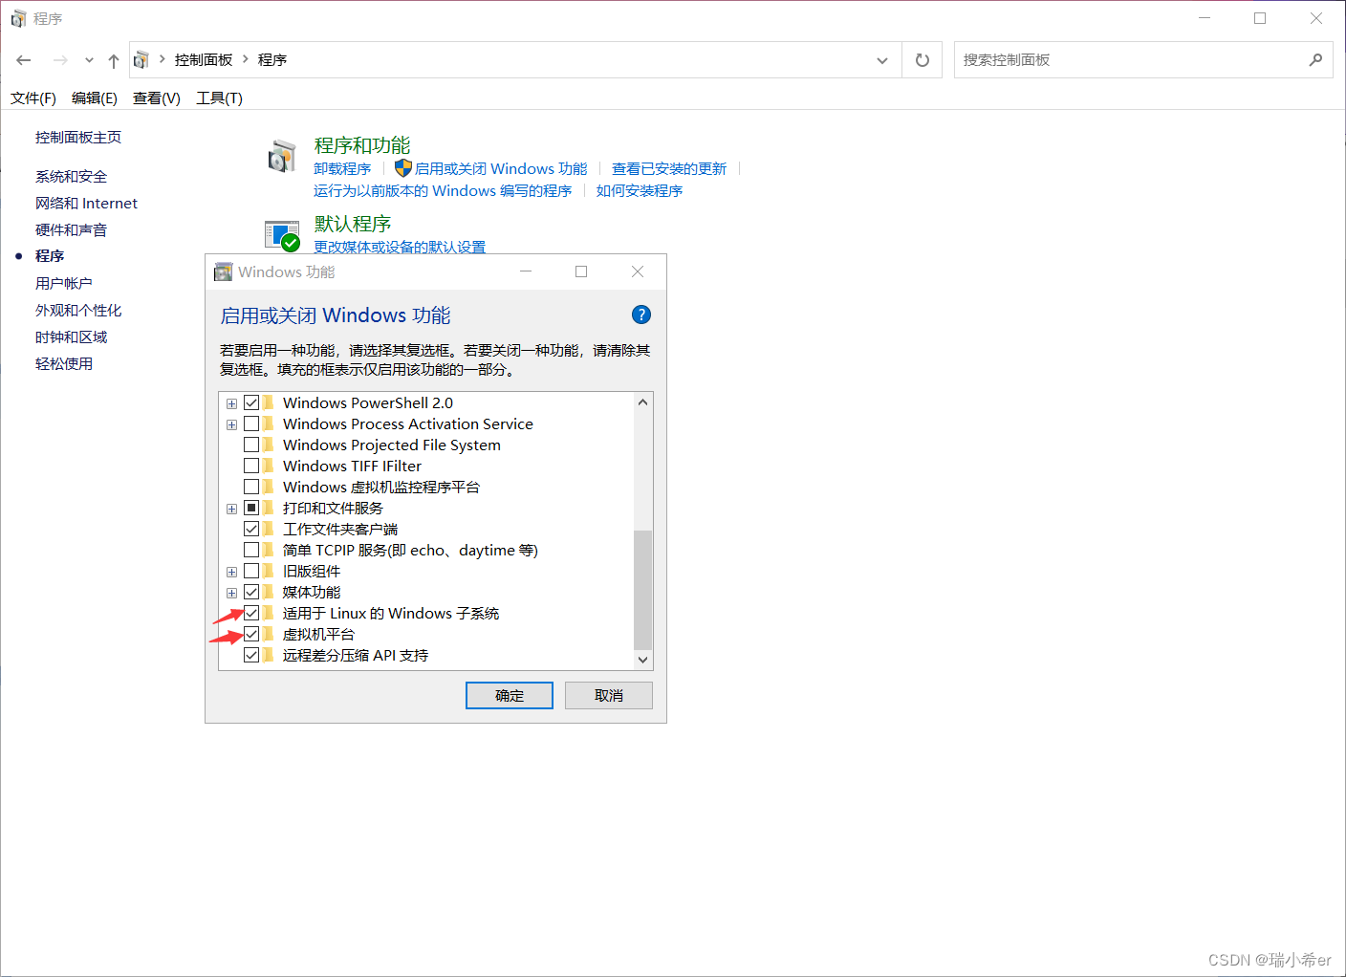Screen dimensions: 1346x977
Task: Maximize the Windows 功能 dialog
Action: click(581, 271)
